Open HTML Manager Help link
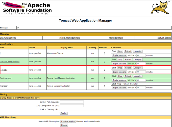Screen dimensions: 172x127 (x=70, y=38)
